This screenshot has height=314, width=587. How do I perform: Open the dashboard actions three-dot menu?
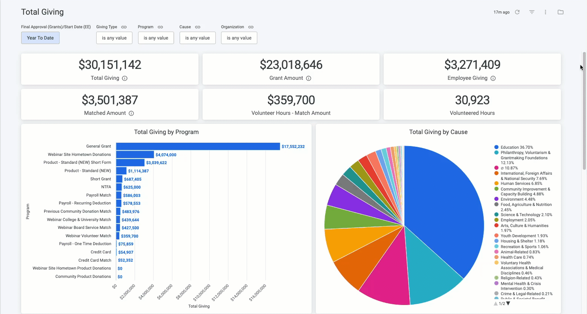pyautogui.click(x=546, y=12)
